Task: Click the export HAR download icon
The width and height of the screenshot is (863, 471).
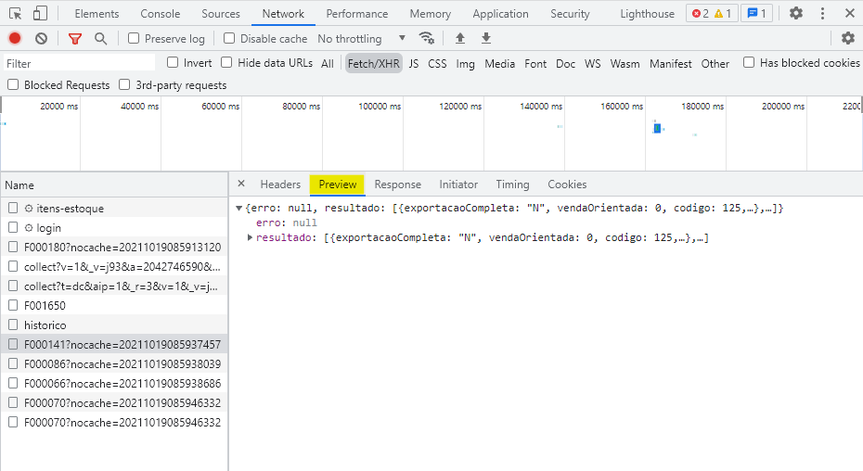Action: (485, 39)
